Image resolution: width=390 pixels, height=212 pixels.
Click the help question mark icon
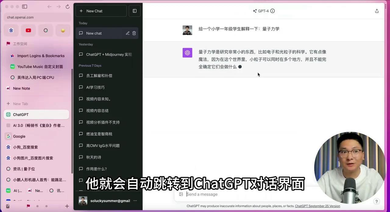point(376,201)
